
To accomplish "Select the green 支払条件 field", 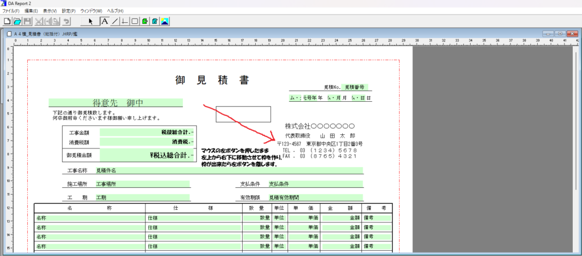I will click(x=315, y=184).
